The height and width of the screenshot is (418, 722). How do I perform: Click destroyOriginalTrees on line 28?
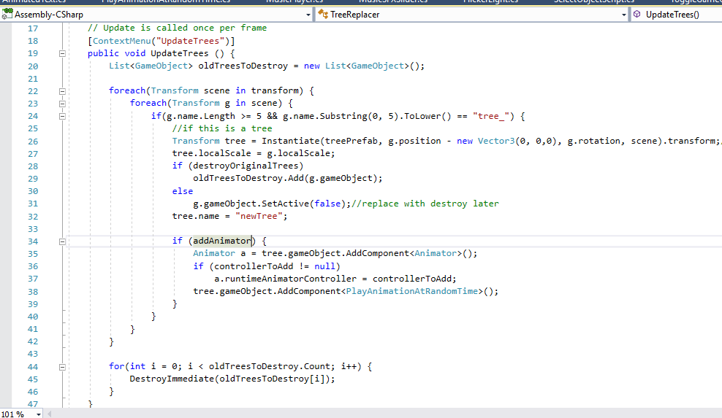(246, 166)
